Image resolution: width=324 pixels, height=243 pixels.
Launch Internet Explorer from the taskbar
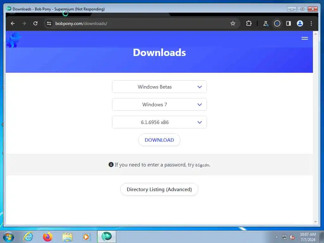coord(28,237)
